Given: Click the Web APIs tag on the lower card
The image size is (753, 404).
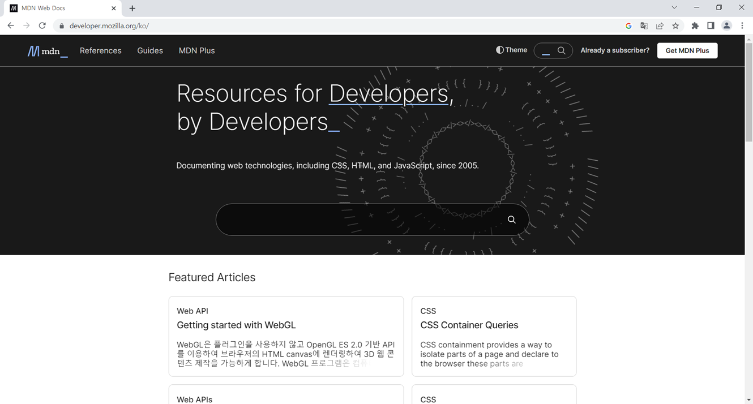Looking at the screenshot, I should click(x=194, y=399).
